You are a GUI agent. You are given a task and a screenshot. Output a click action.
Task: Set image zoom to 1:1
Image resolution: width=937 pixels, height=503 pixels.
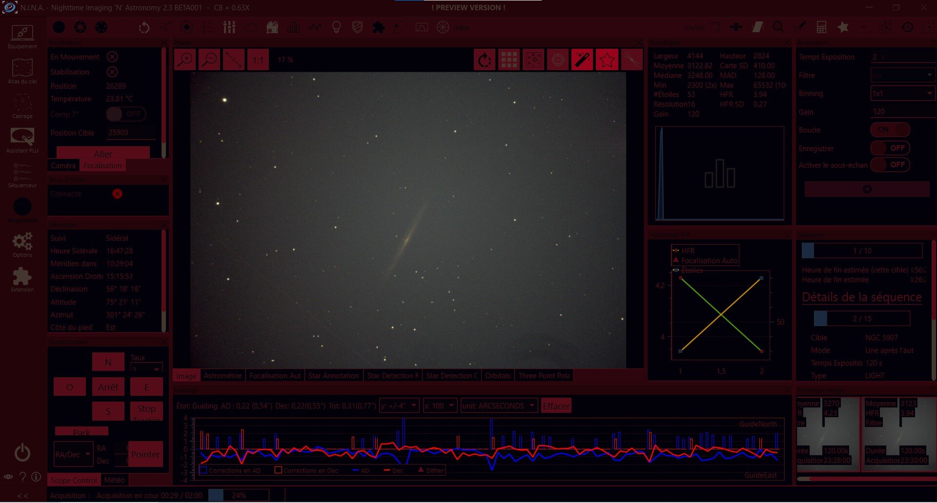[258, 60]
